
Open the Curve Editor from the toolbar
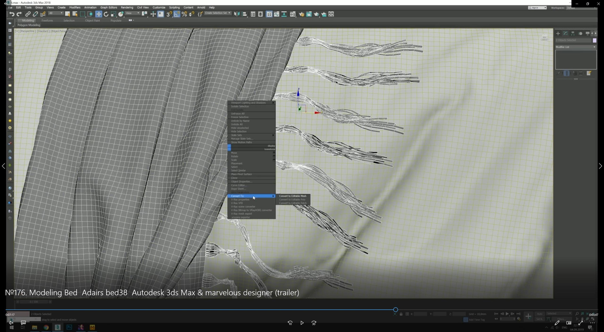(277, 14)
